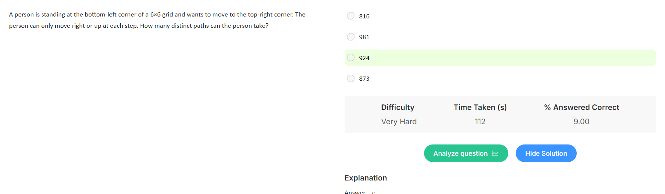Screen dimensions: 665x194
Task: Pick the radio button next to 873
Action: pyautogui.click(x=351, y=78)
